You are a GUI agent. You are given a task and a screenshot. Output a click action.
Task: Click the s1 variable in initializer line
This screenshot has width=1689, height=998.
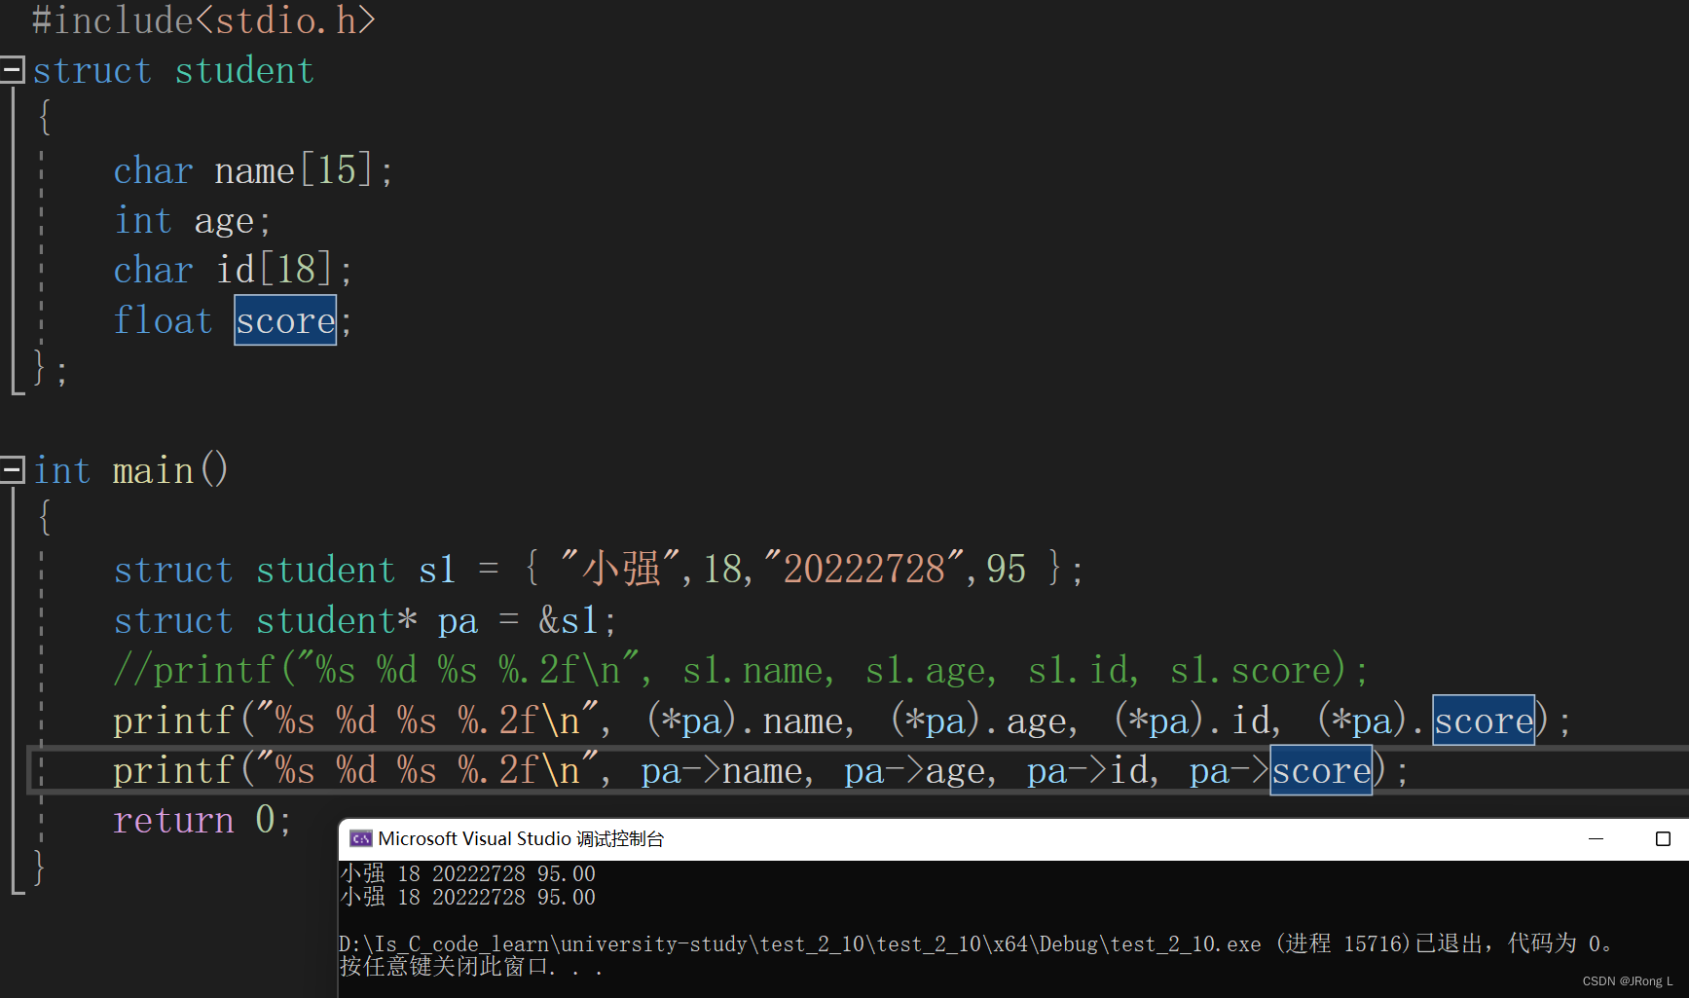[437, 570]
